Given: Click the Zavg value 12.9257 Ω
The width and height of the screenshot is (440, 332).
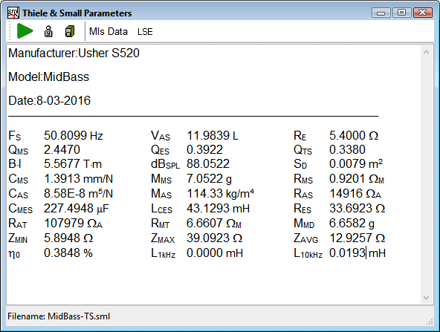Looking at the screenshot, I should coord(357,238).
